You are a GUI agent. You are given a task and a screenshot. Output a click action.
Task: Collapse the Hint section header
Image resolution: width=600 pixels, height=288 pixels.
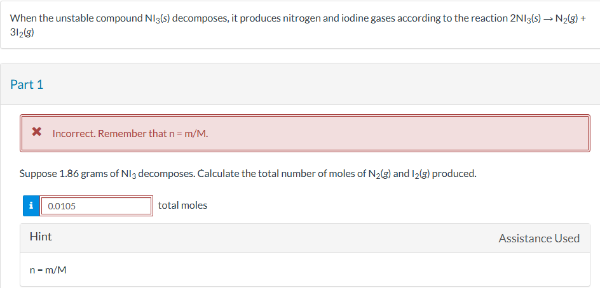pyautogui.click(x=41, y=237)
